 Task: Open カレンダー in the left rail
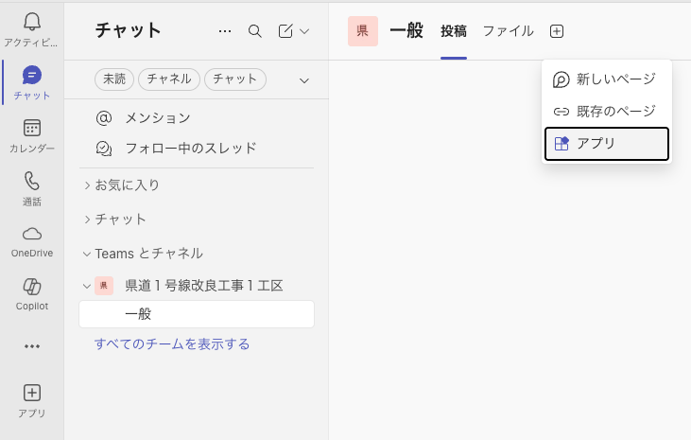[x=31, y=129]
